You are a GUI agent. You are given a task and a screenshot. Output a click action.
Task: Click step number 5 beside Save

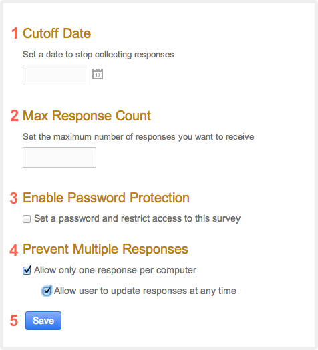pyautogui.click(x=14, y=321)
